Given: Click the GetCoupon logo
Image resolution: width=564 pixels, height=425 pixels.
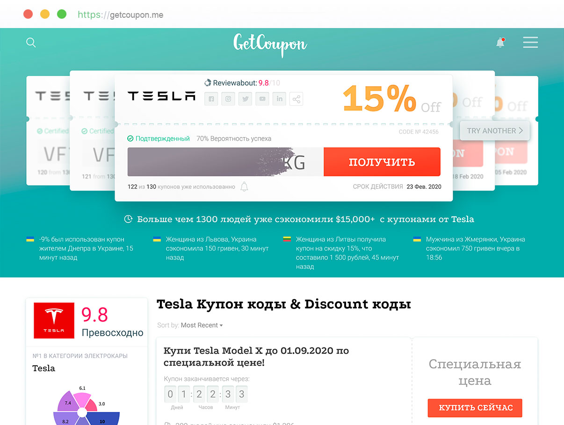Looking at the screenshot, I should (270, 44).
